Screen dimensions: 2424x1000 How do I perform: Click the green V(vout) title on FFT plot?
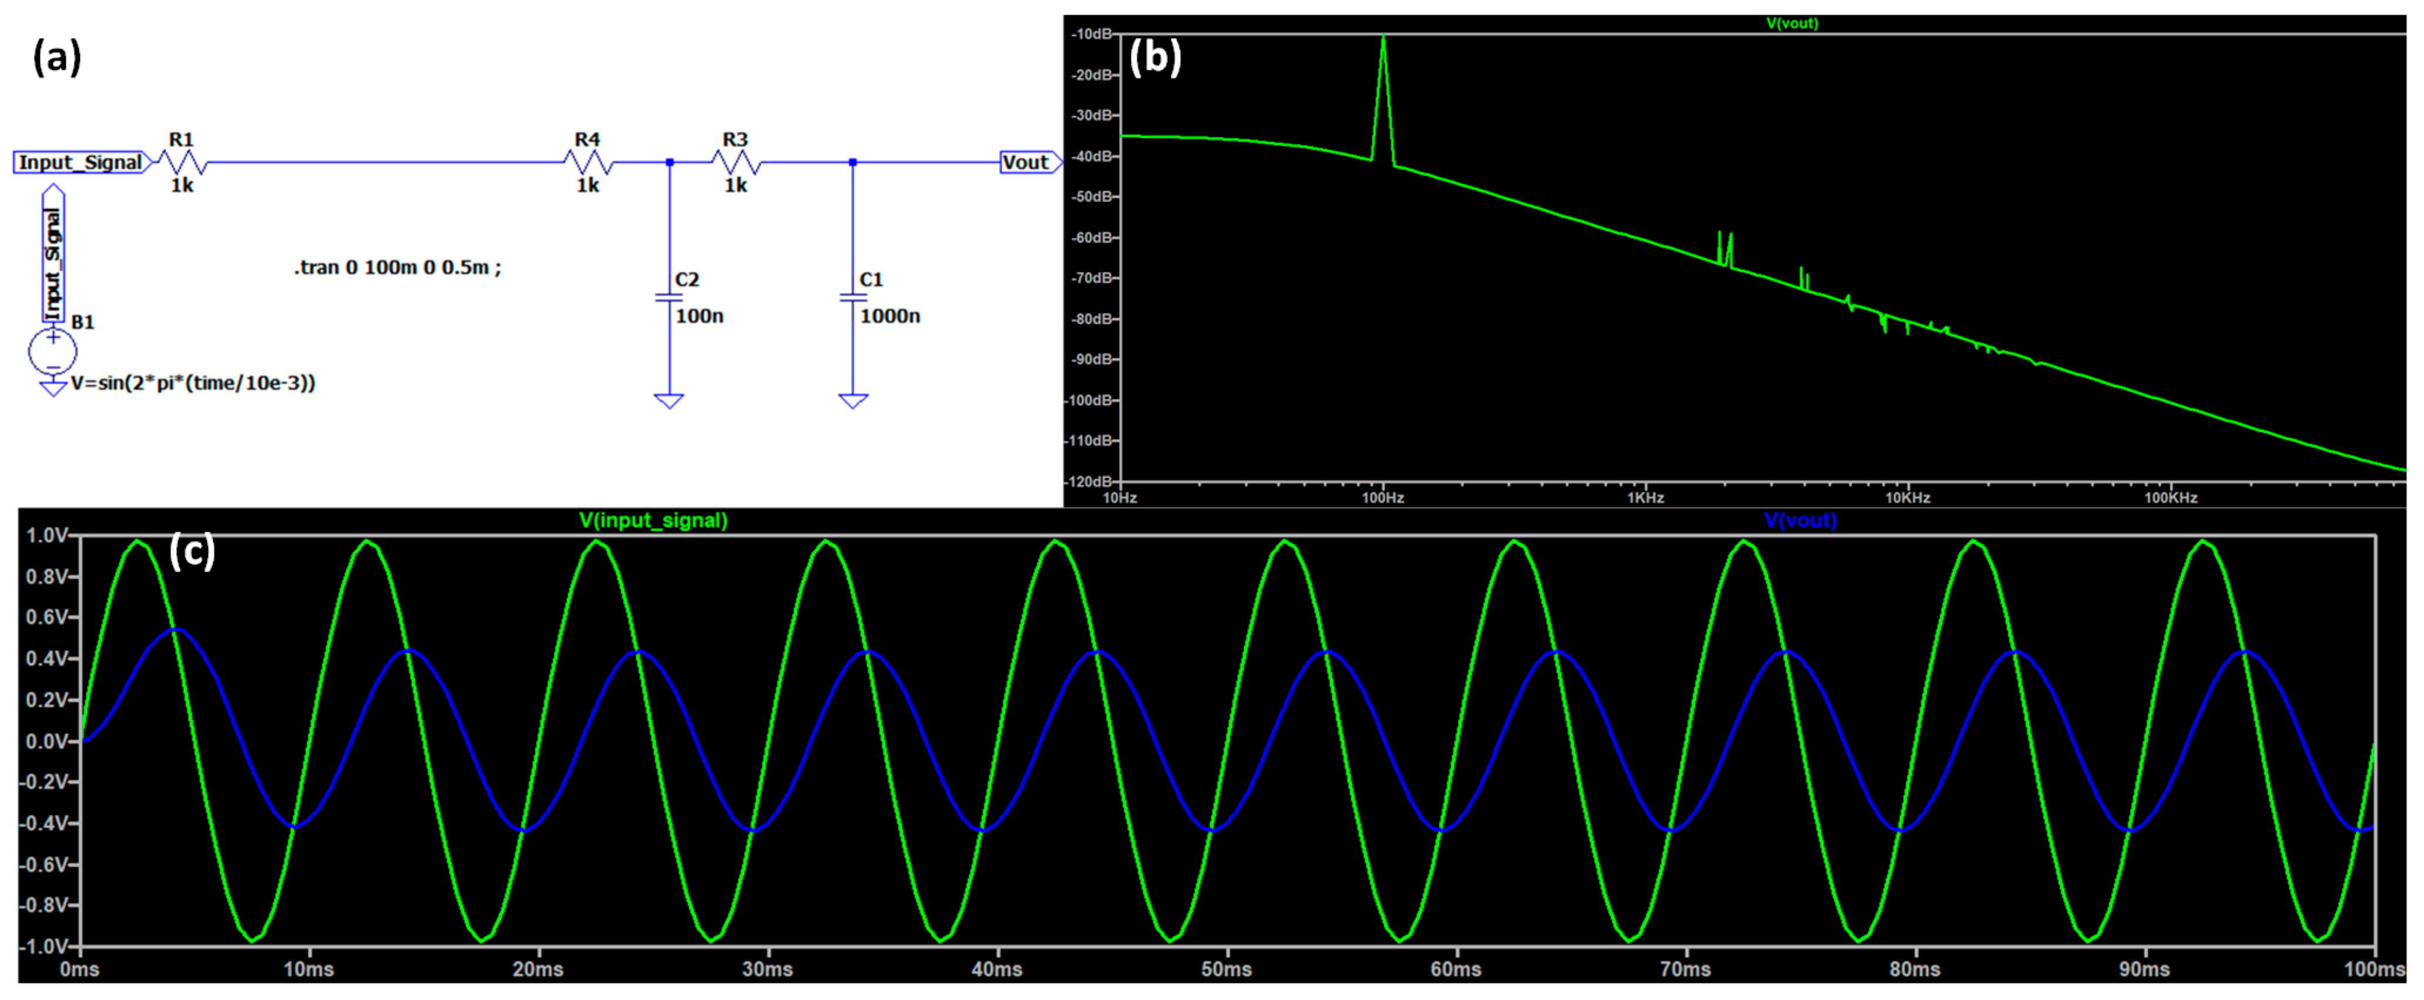pos(1792,24)
